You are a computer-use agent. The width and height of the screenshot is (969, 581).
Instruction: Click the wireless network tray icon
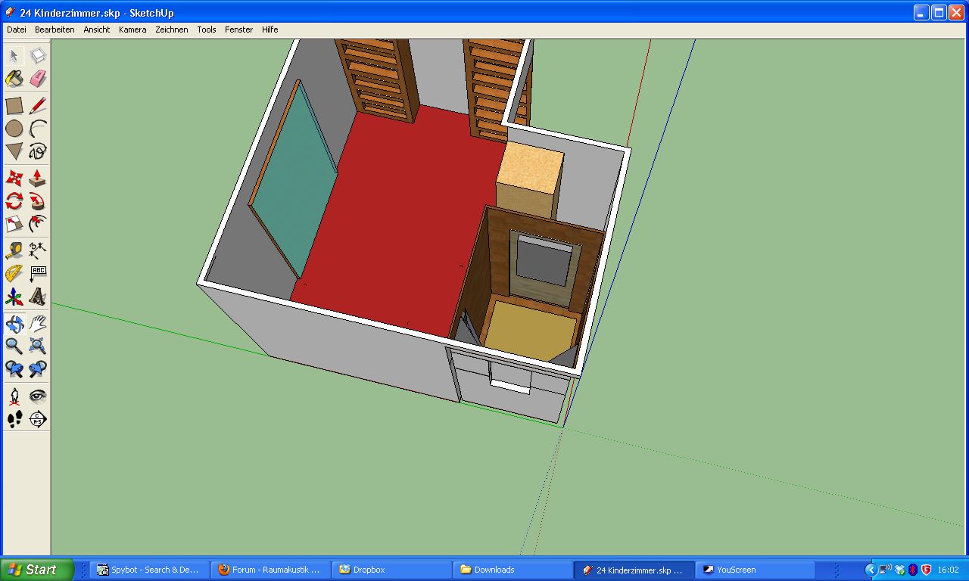click(886, 570)
